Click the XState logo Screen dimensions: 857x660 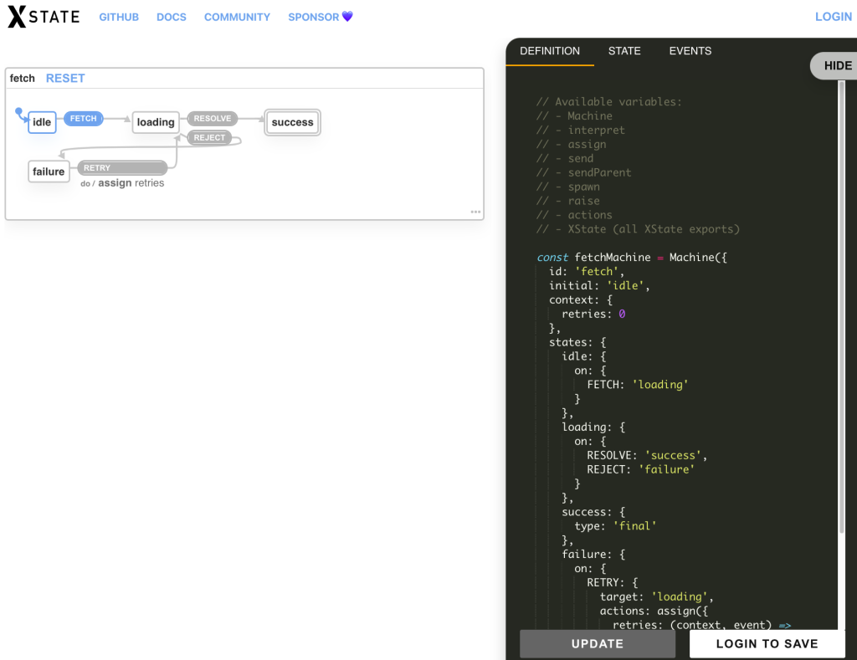43,16
